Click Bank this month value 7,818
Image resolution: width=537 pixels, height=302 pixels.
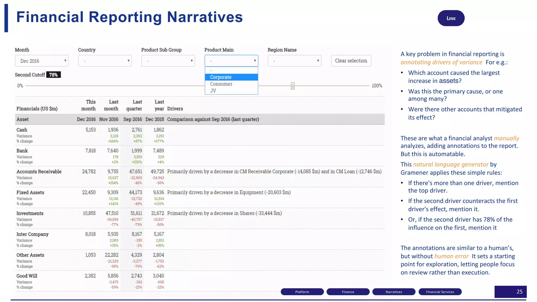[x=90, y=151]
